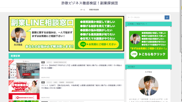Click the 『まずはお気軽にご相談ください！』 sidebar text
This screenshot has width=182, height=102.
pos(149,48)
